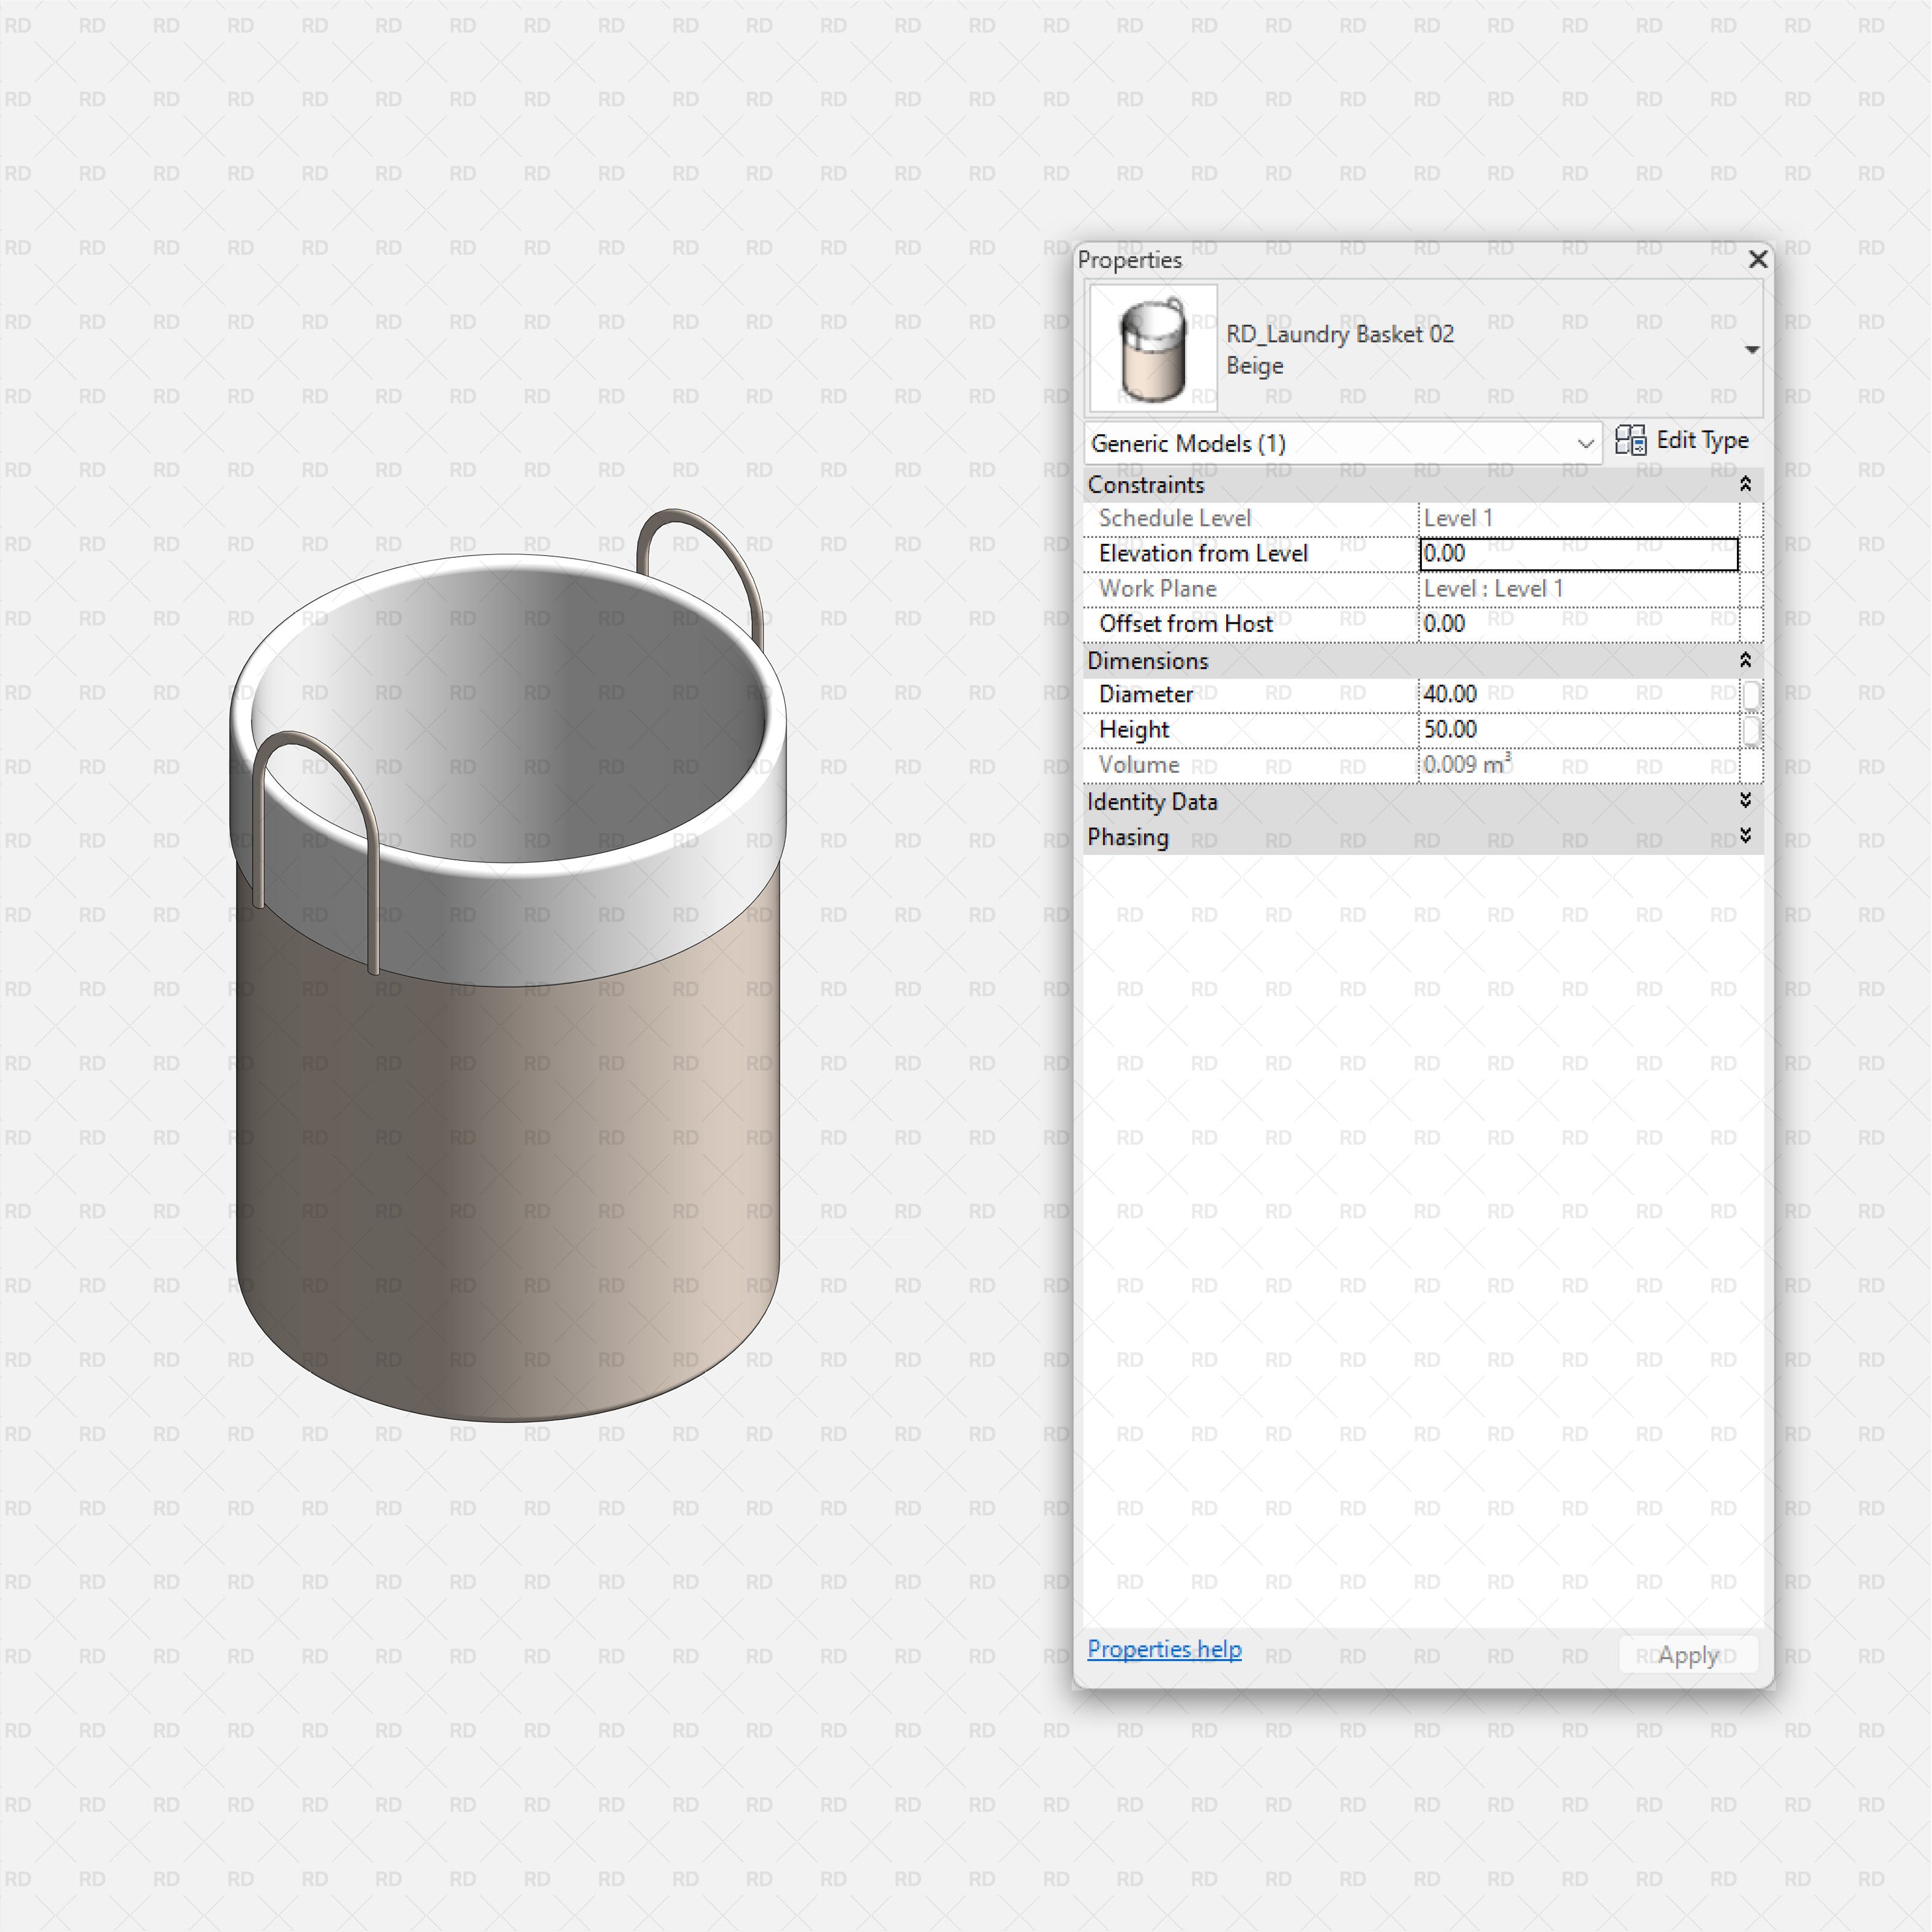This screenshot has height=1932, width=1932.
Task: Click the Edit Type icon
Action: tap(1631, 440)
